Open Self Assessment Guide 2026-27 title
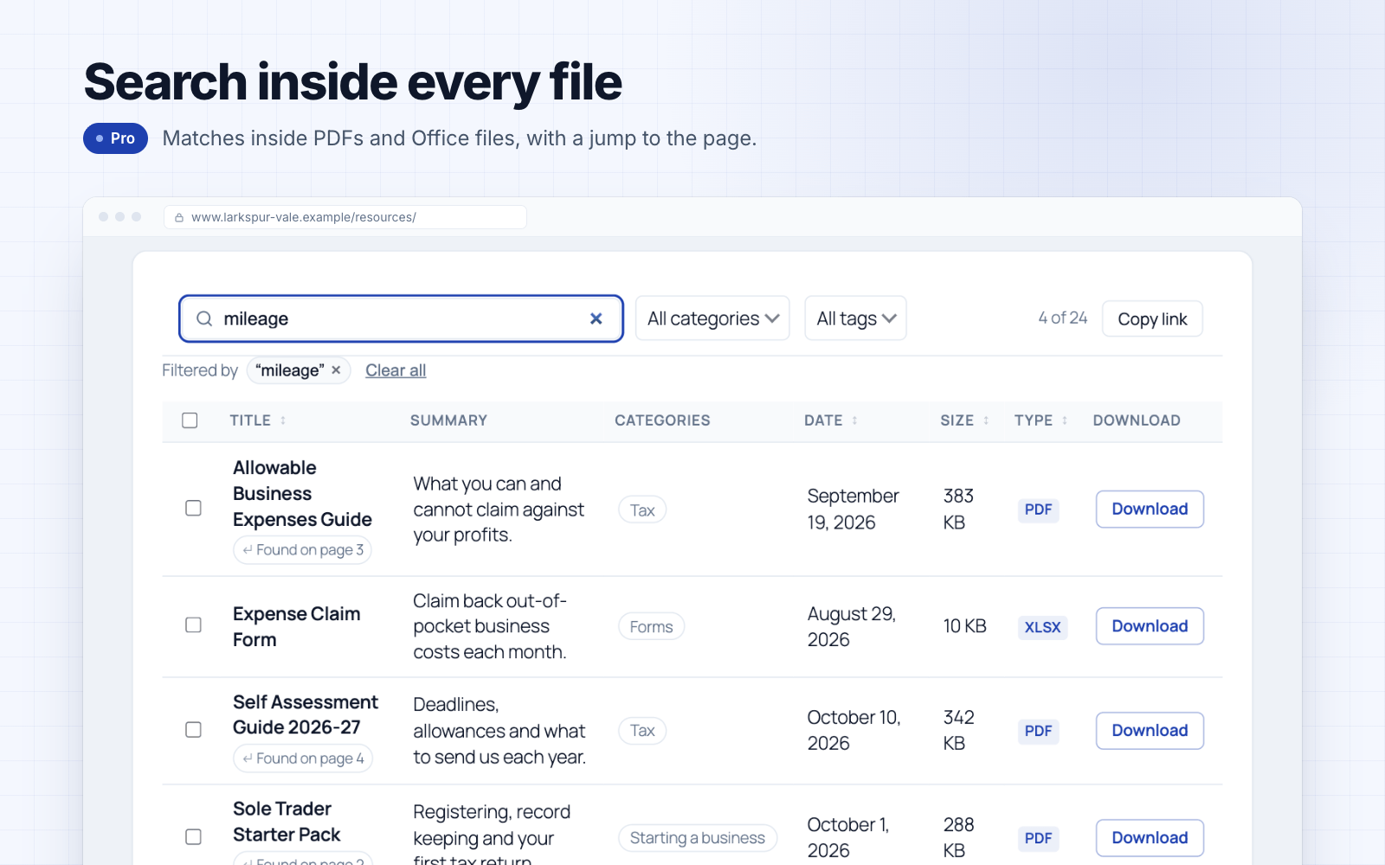Image resolution: width=1385 pixels, height=865 pixels. point(306,714)
